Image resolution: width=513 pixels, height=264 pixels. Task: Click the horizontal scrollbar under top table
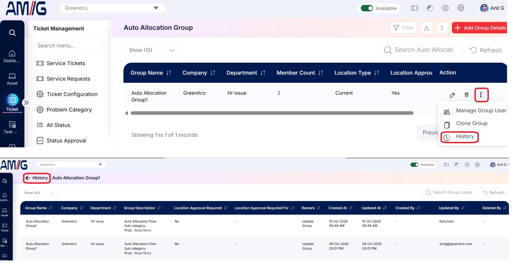[272, 113]
